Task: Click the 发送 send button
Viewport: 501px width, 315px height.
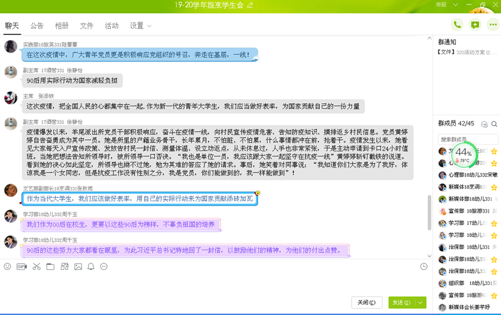Action: pyautogui.click(x=401, y=302)
